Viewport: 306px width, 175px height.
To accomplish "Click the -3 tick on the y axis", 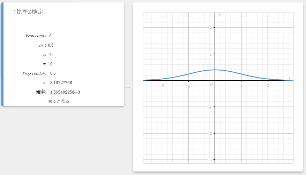I will [x=210, y=160].
